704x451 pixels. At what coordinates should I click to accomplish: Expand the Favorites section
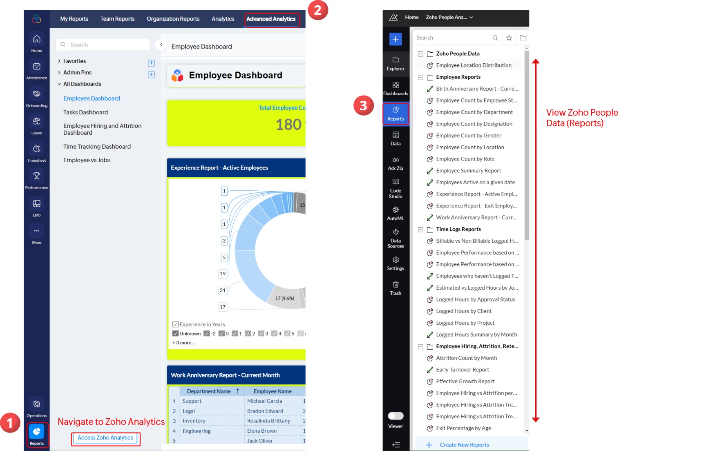[59, 61]
